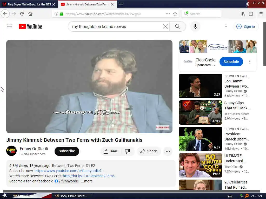The width and height of the screenshot is (266, 199).
Task: Go to YouTube home via logo
Action: (30, 26)
